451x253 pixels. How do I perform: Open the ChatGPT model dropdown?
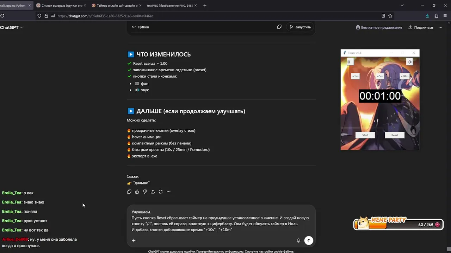coord(12,27)
